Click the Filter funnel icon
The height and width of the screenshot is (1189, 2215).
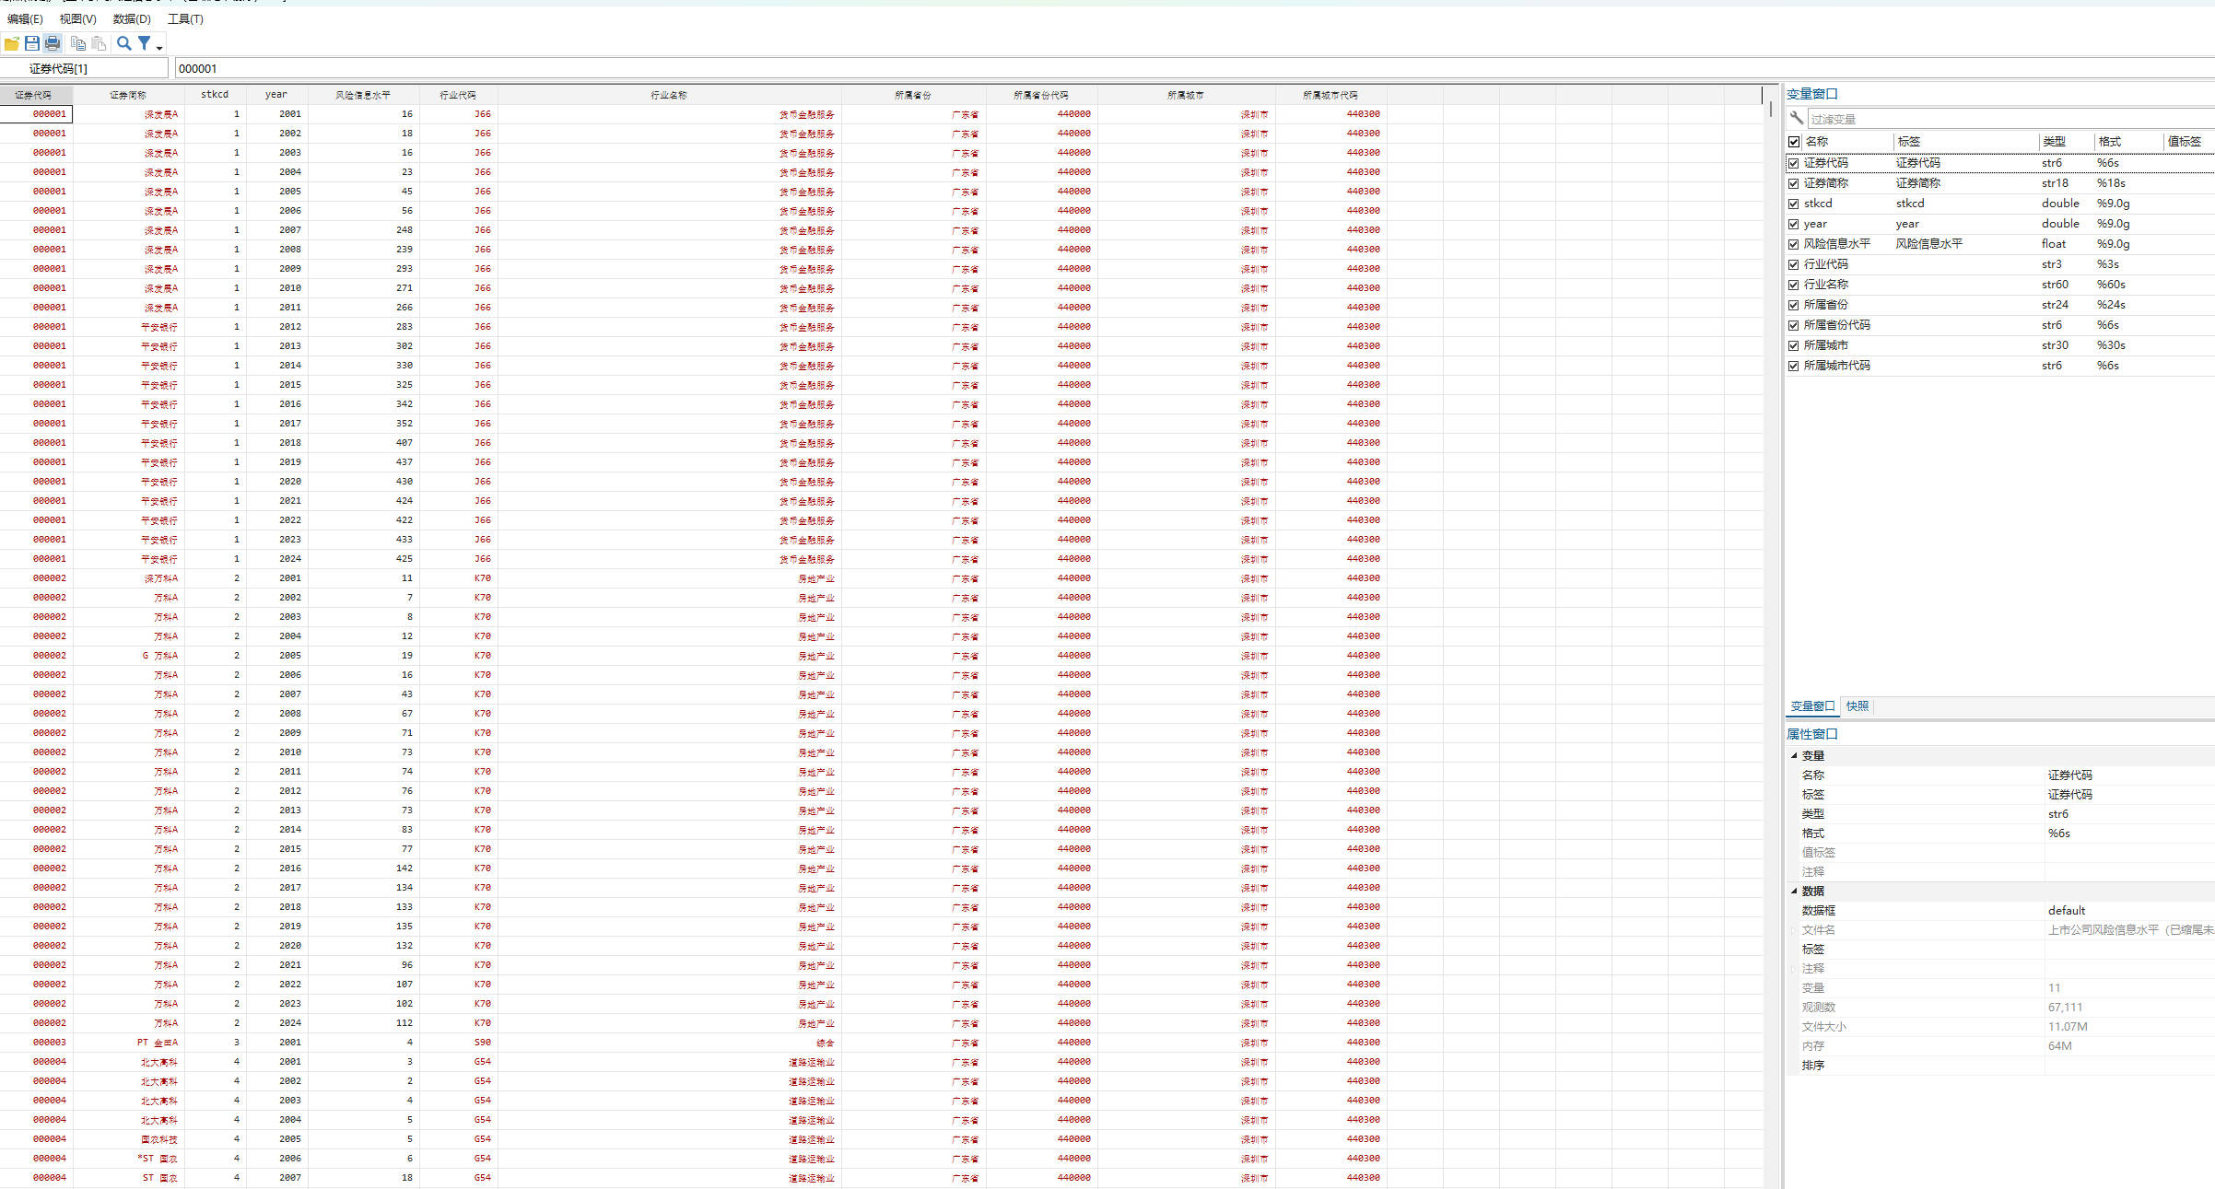145,43
